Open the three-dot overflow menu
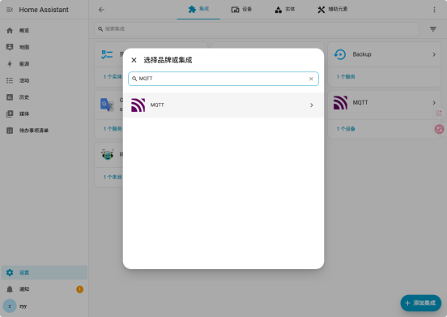This screenshot has width=447, height=317. tap(434, 10)
